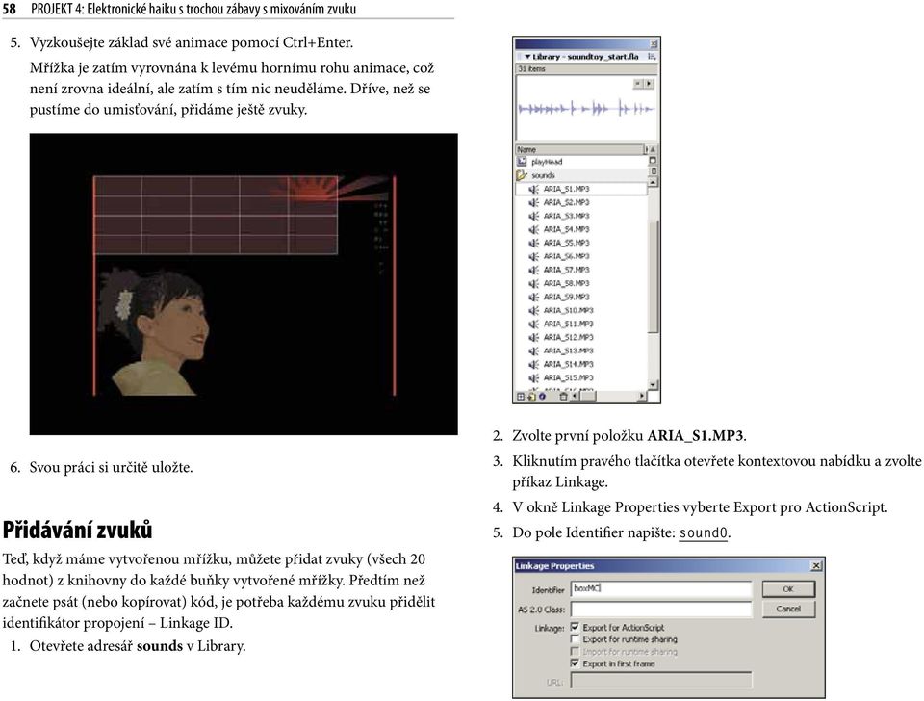Select ARIA_S14.MP3 in the Library list
924x701 pixels.
click(x=568, y=364)
